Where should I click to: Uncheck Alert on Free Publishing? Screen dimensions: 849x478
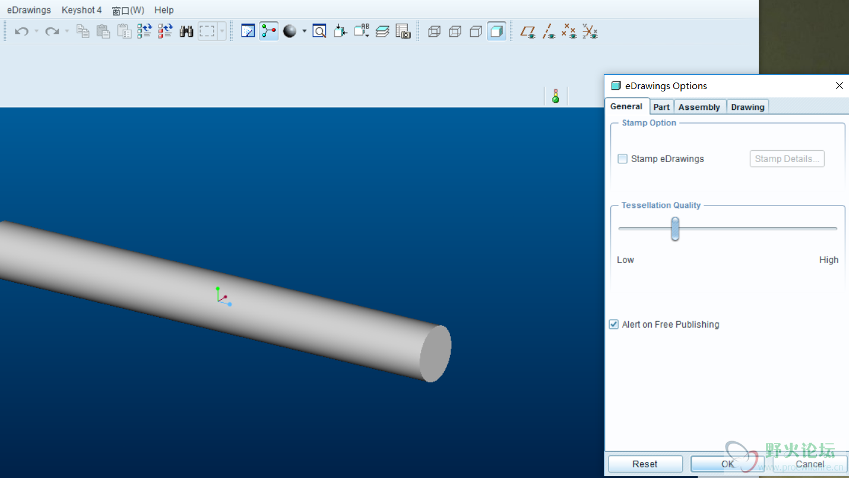click(614, 324)
